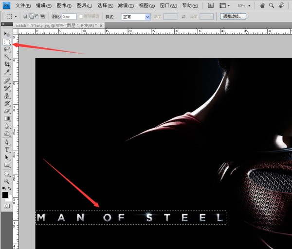
Task: Click the 调整边缘 (Refine Edge) button
Action: coord(233,17)
